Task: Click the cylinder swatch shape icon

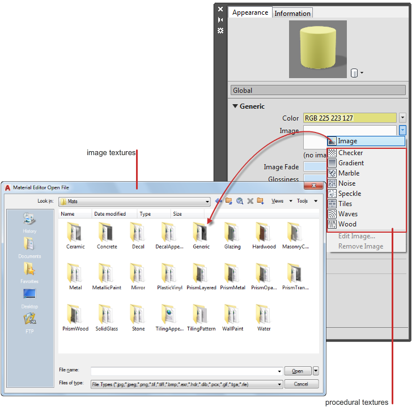Action: pos(354,73)
